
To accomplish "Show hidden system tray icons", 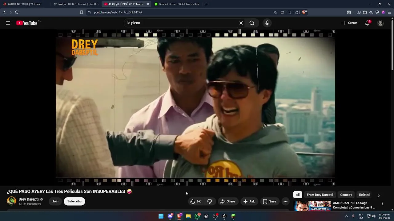I will [x=347, y=216].
